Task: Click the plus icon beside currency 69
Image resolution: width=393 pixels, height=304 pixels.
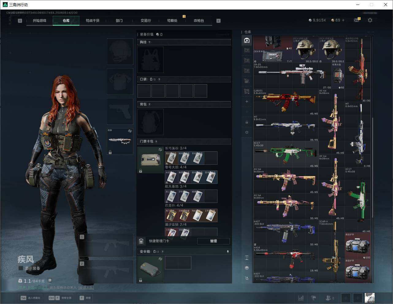Action: pyautogui.click(x=343, y=20)
